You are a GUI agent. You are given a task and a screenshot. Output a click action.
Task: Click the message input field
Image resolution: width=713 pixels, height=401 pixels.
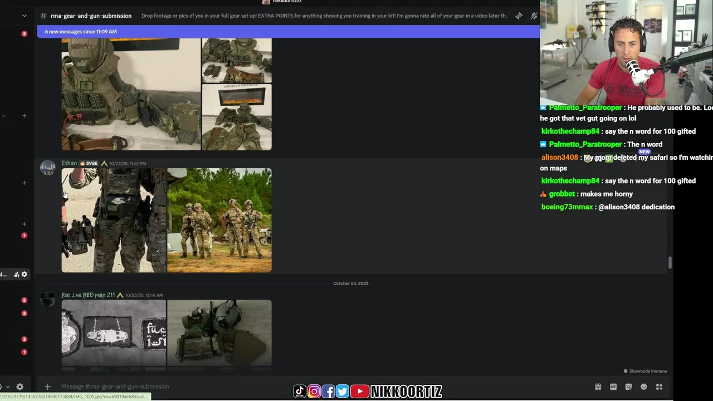pyautogui.click(x=323, y=387)
